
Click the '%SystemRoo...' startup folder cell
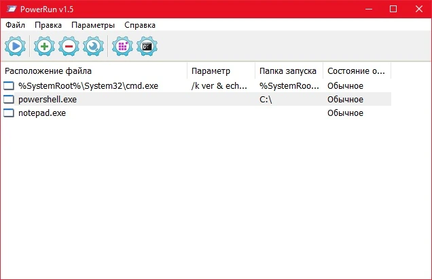[289, 86]
